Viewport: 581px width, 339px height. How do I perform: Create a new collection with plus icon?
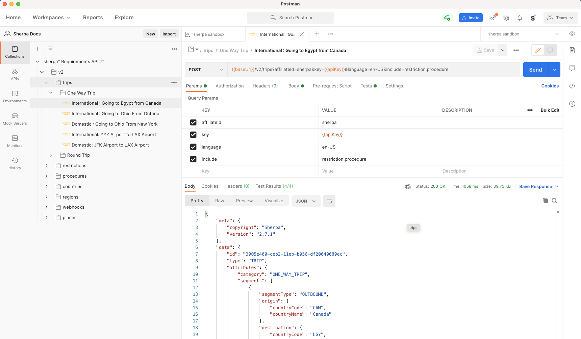(x=37, y=49)
